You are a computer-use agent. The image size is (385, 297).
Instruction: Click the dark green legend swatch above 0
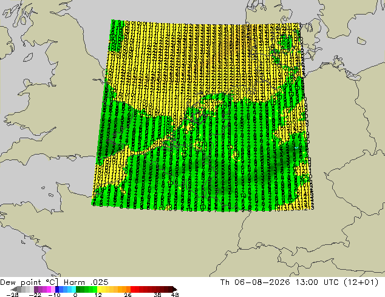pyautogui.click(x=78, y=289)
